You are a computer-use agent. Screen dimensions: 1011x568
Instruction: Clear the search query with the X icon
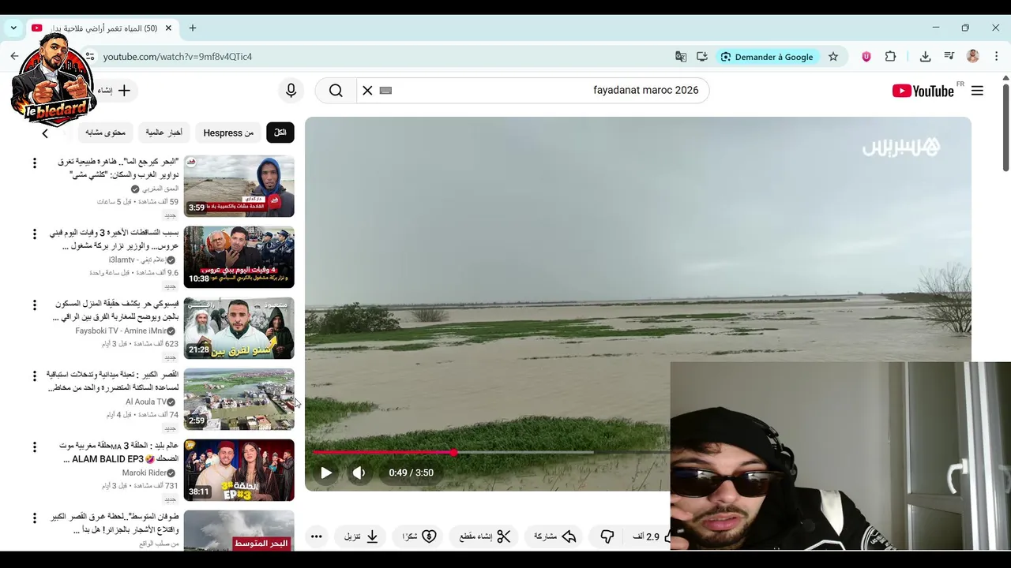(367, 91)
